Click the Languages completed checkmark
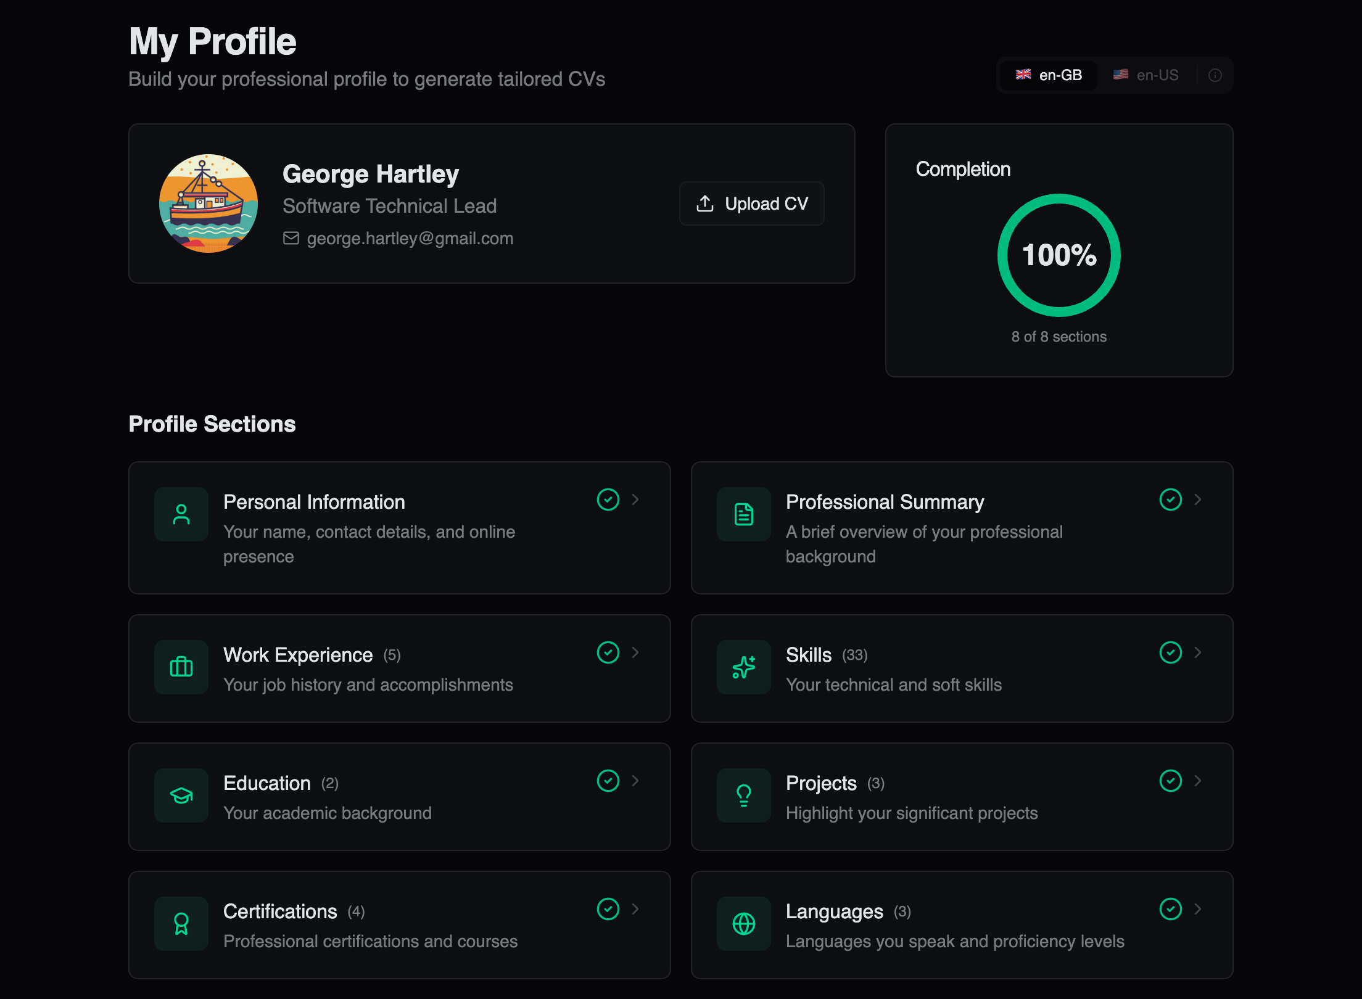The width and height of the screenshot is (1362, 999). [x=1171, y=909]
